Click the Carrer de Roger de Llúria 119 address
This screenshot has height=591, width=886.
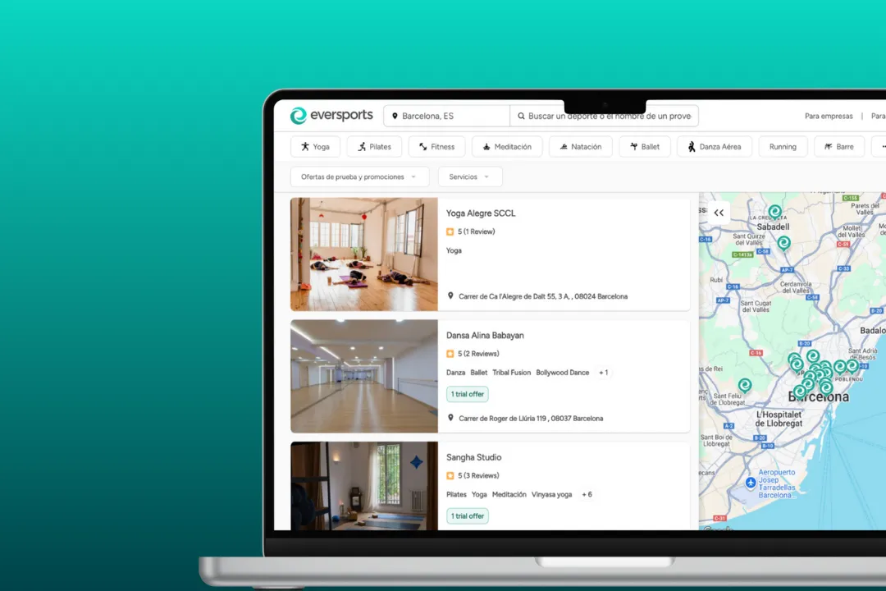click(x=531, y=419)
